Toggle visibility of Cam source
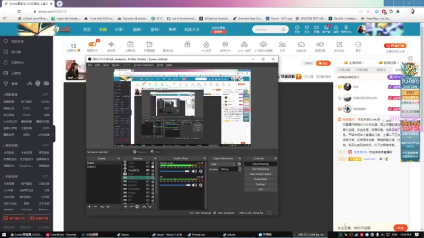 pos(148,174)
